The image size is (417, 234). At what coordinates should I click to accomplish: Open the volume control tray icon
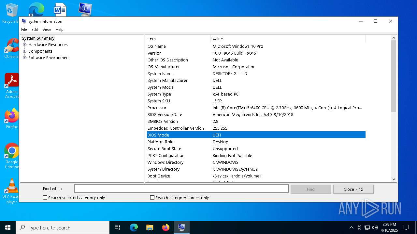(x=375, y=227)
